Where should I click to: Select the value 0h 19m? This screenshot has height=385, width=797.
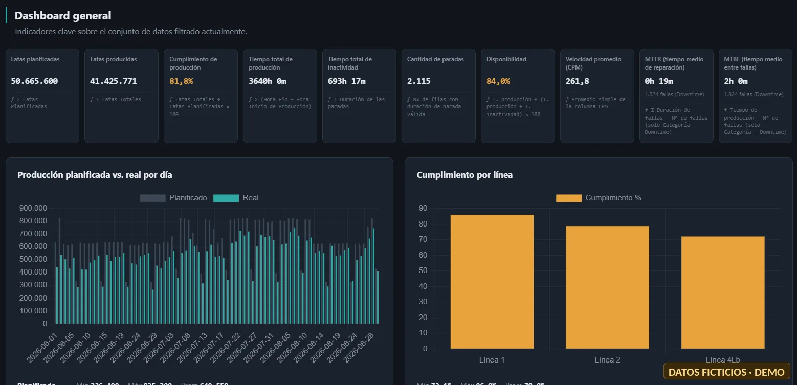659,81
